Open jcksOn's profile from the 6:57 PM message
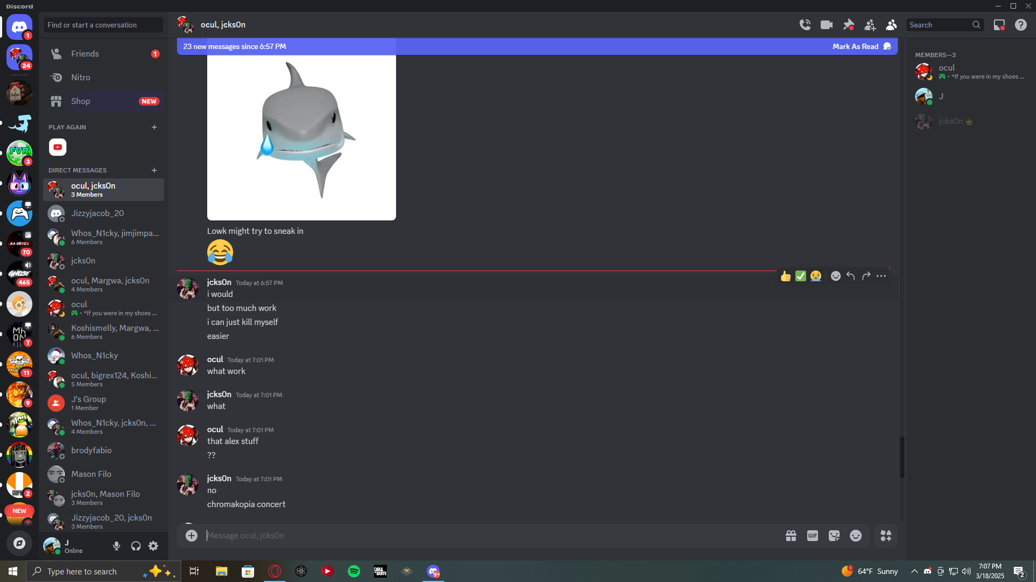The height and width of the screenshot is (582, 1036). tap(188, 288)
